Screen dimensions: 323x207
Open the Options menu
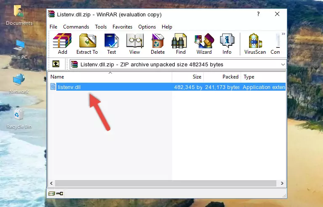point(147,27)
